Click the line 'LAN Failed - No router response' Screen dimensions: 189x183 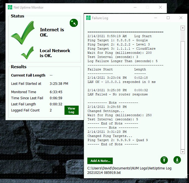click(118, 94)
